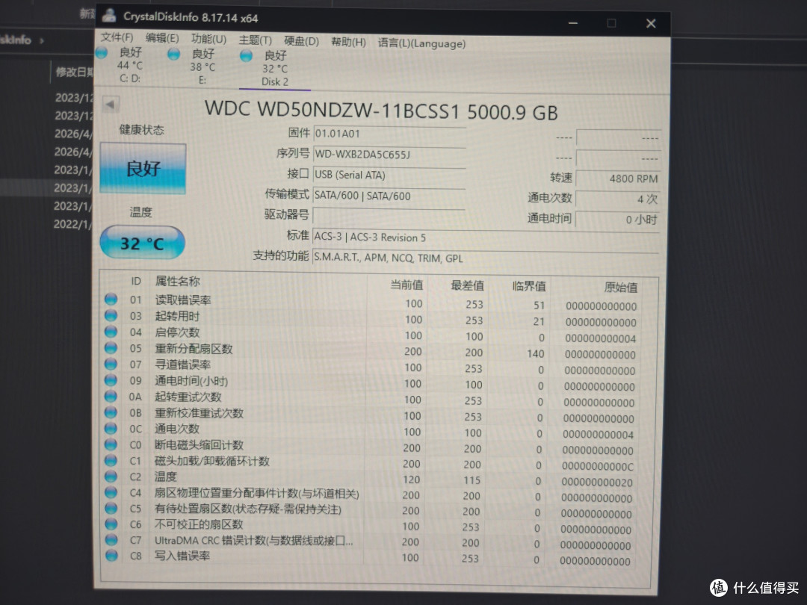Screen dimensions: 807x605
Task: Click the status icon of row C4 扇区物理位置重分配
Action: [x=111, y=492]
